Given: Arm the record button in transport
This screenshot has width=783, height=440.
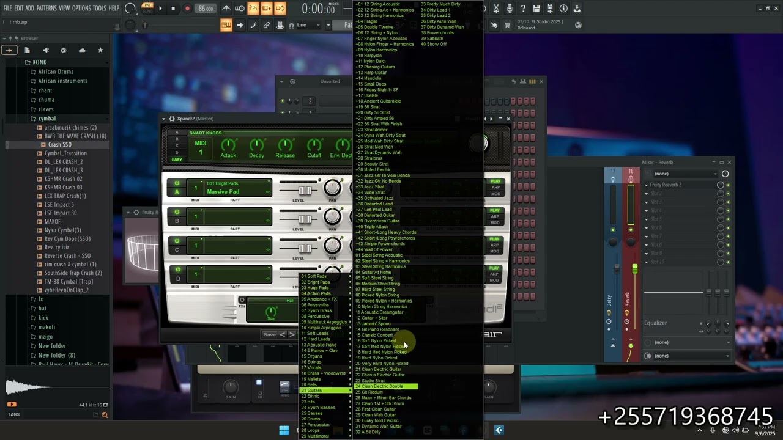Looking at the screenshot, I should [x=187, y=9].
